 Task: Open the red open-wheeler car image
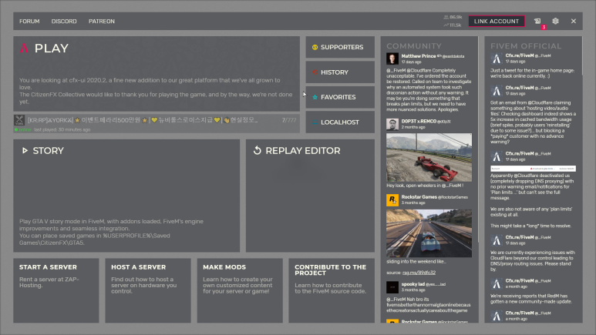point(429,157)
